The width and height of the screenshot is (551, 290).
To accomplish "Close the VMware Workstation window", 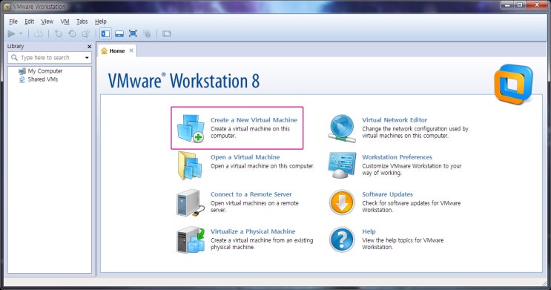I will 538,5.
